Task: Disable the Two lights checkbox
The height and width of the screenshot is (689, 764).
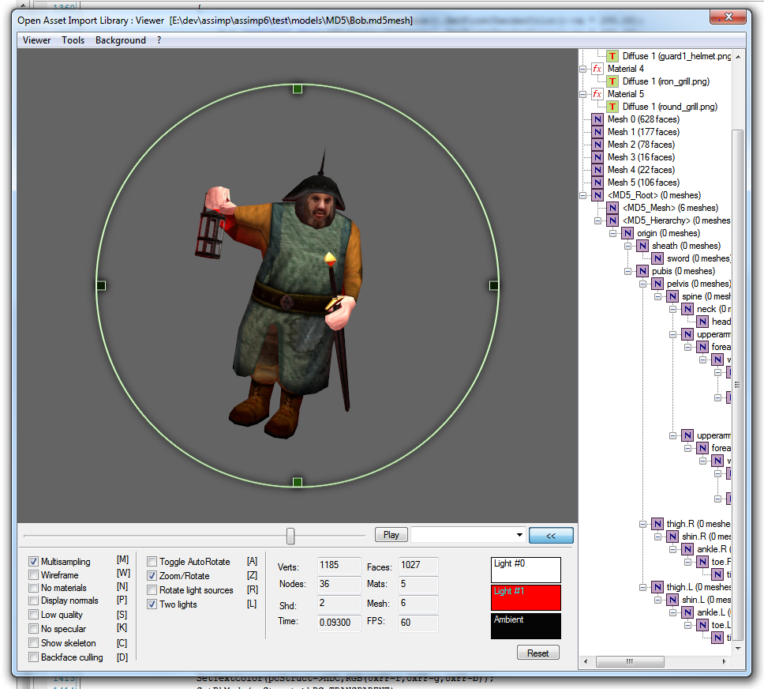Action: [x=152, y=604]
